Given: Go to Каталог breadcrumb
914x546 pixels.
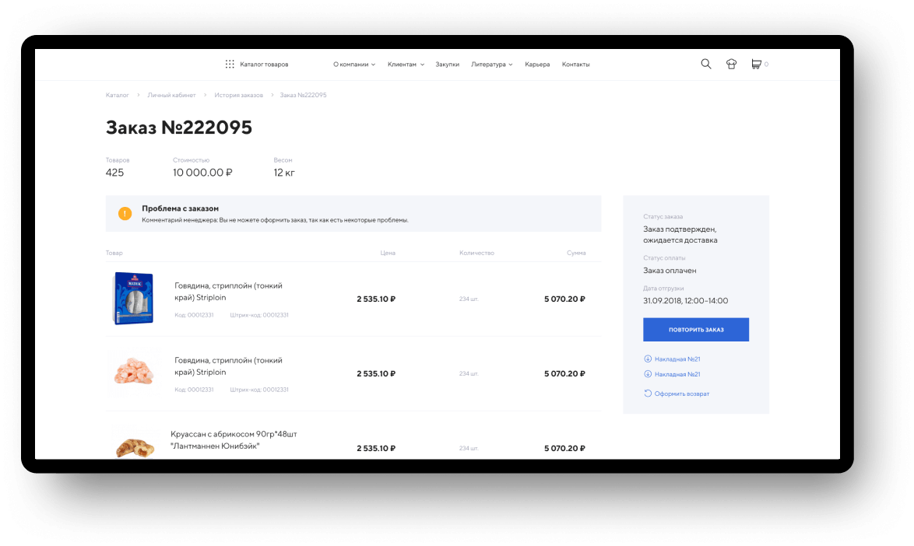Looking at the screenshot, I should click(x=117, y=95).
